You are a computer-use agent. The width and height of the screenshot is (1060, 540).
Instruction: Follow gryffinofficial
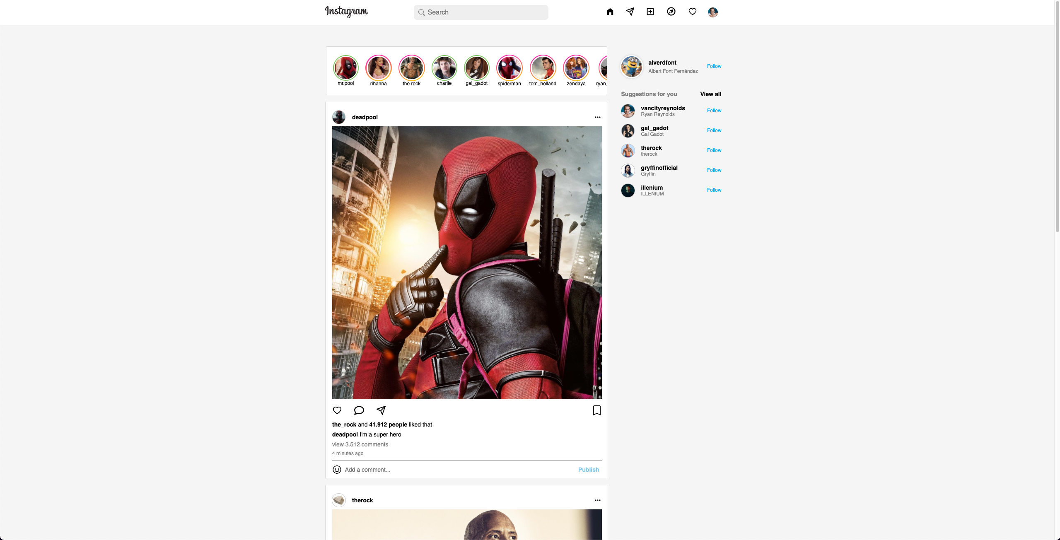714,170
